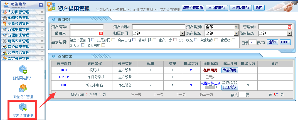Check the 生产厂家 display option
The image size is (298, 120).
click(x=175, y=40)
